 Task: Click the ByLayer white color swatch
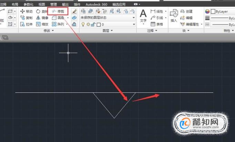tap(213, 11)
